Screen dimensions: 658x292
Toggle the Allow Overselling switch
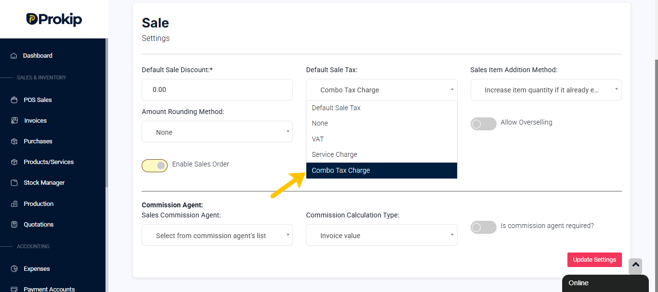(x=483, y=124)
